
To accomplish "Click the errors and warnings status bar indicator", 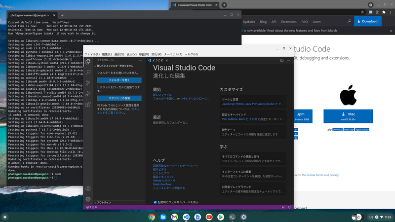I will click(x=91, y=207).
